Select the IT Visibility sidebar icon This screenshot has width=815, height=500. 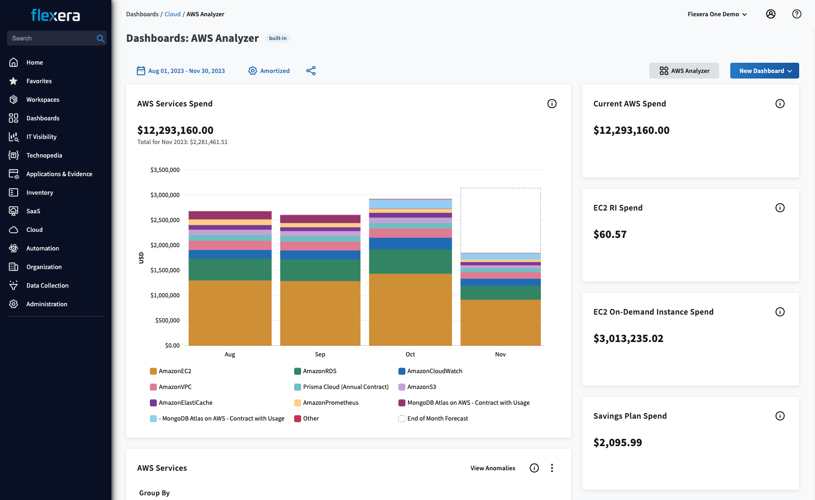click(x=13, y=137)
